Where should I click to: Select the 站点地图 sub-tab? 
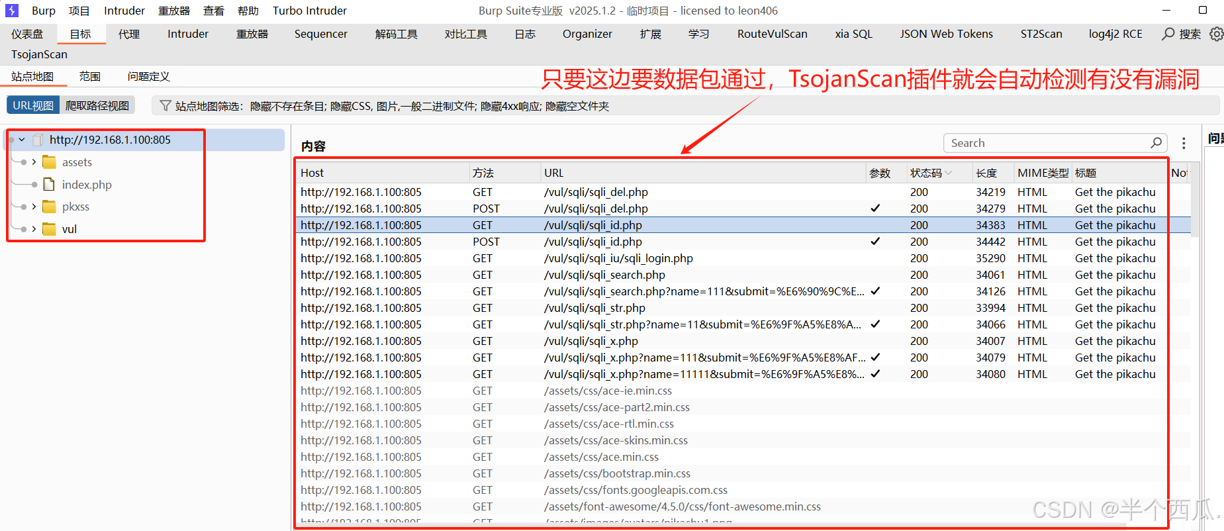click(x=32, y=76)
